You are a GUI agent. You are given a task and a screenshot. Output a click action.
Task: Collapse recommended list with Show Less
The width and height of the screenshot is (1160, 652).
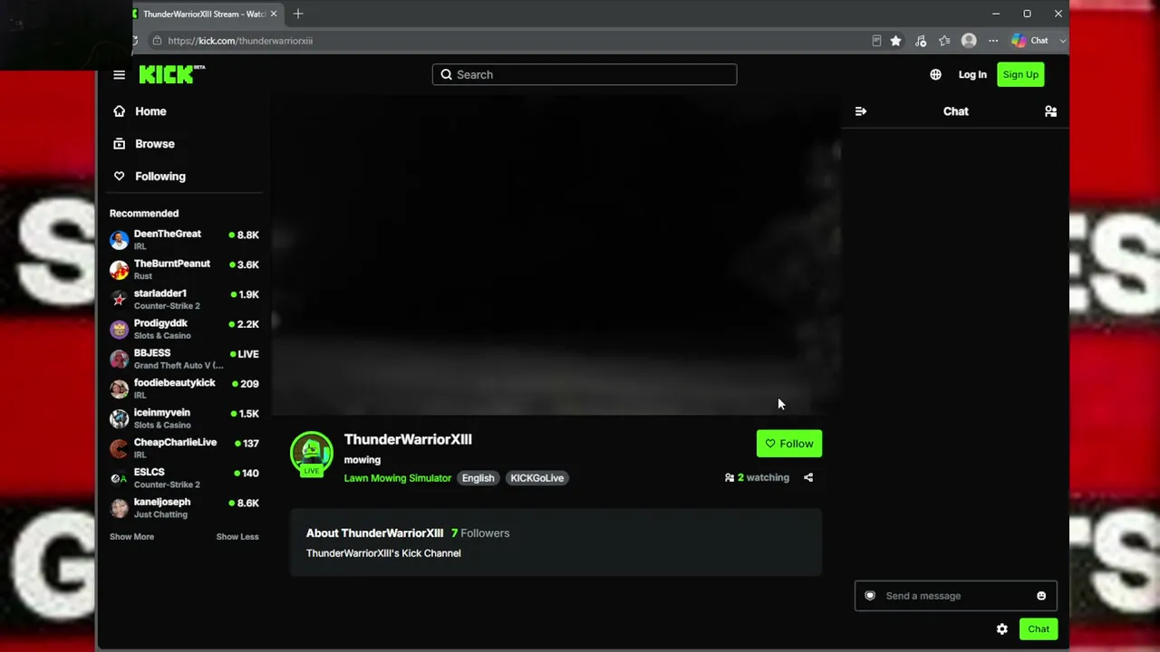(237, 537)
